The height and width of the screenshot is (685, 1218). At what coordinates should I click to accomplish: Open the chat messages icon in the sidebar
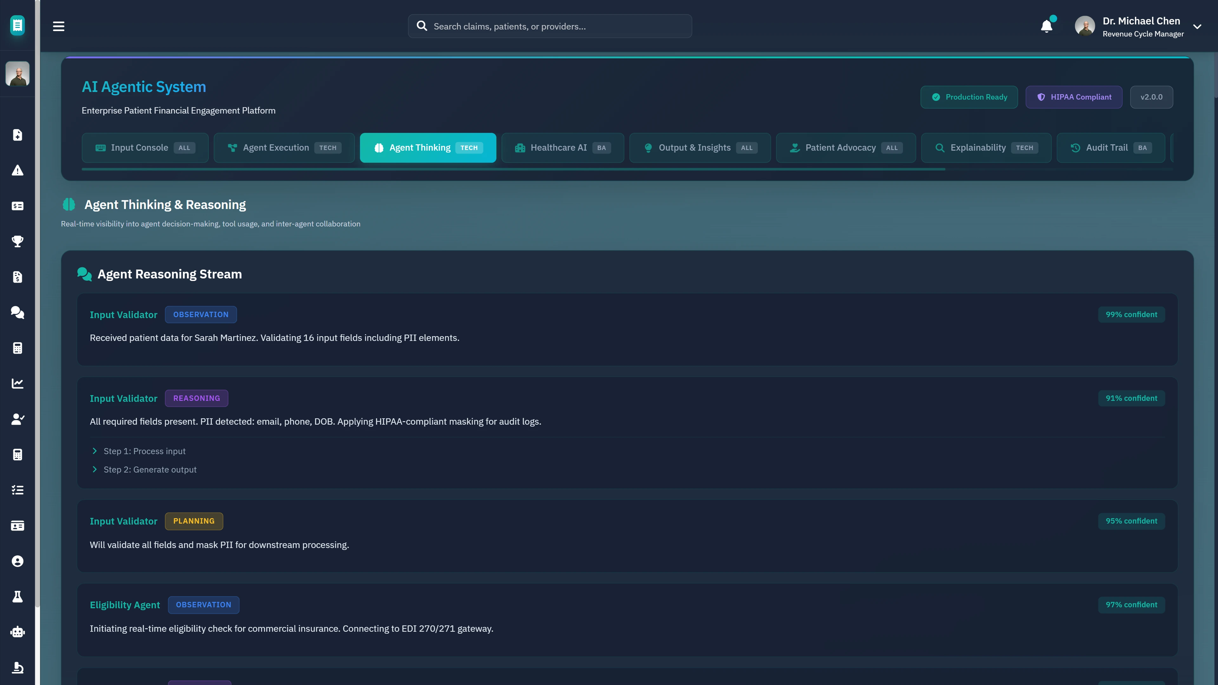pyautogui.click(x=17, y=312)
